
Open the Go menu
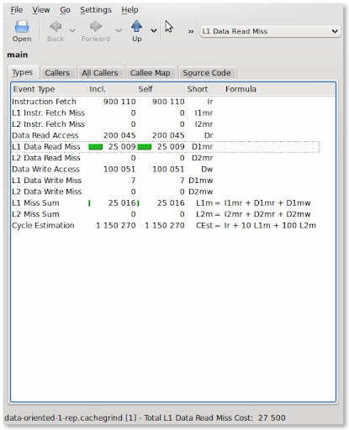click(65, 10)
